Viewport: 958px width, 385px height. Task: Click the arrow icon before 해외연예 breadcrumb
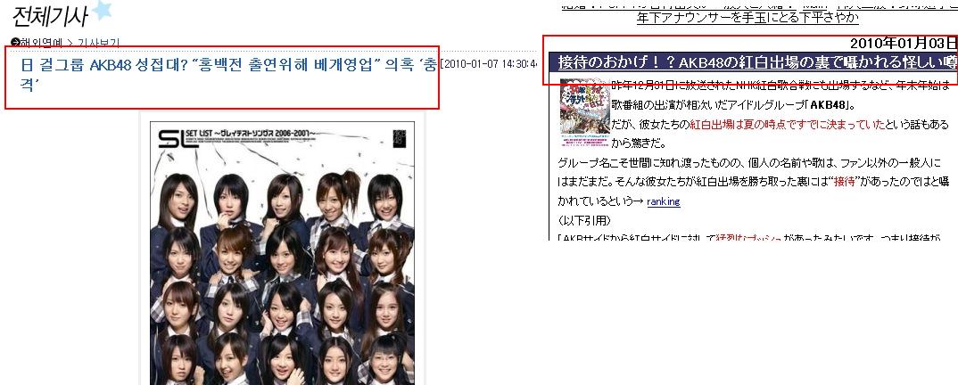[15, 42]
